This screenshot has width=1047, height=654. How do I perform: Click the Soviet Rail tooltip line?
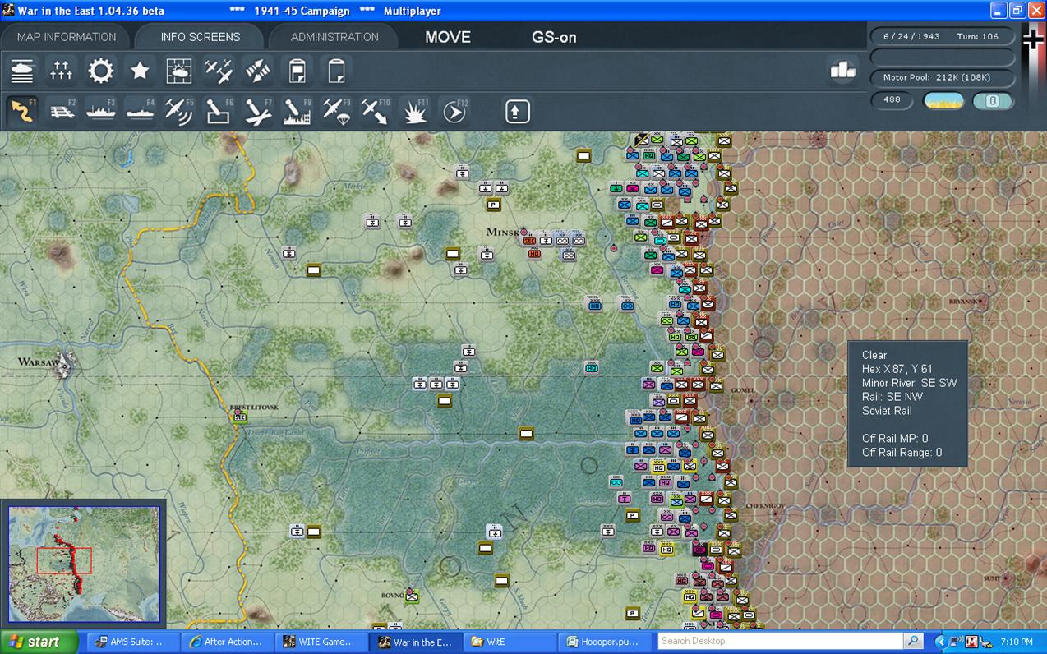pyautogui.click(x=887, y=411)
